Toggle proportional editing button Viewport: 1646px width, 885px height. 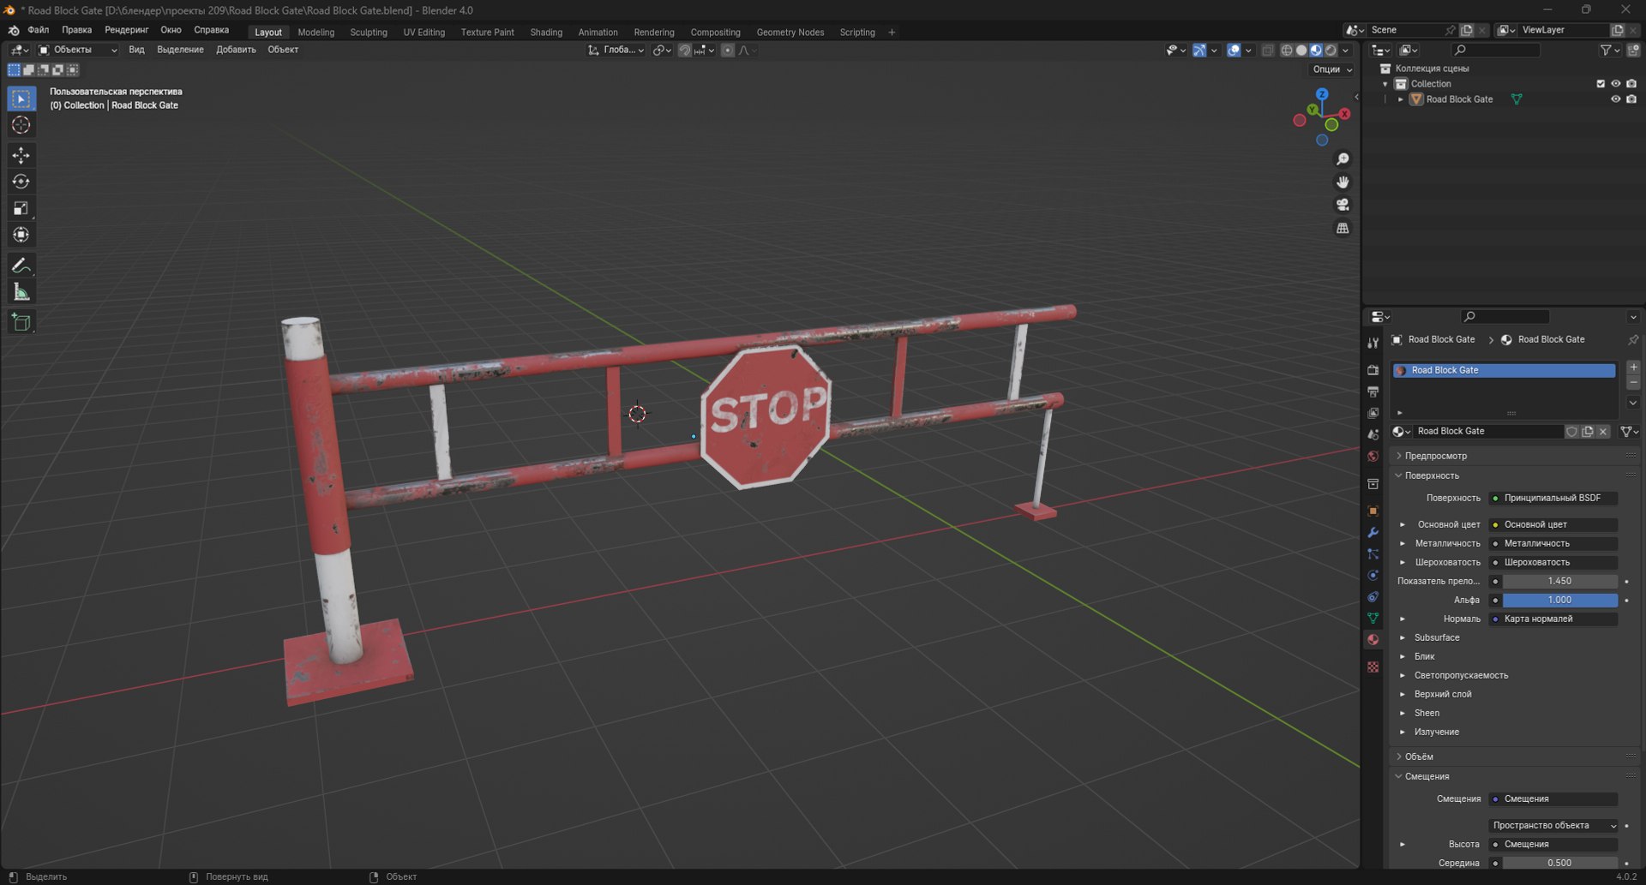[728, 51]
